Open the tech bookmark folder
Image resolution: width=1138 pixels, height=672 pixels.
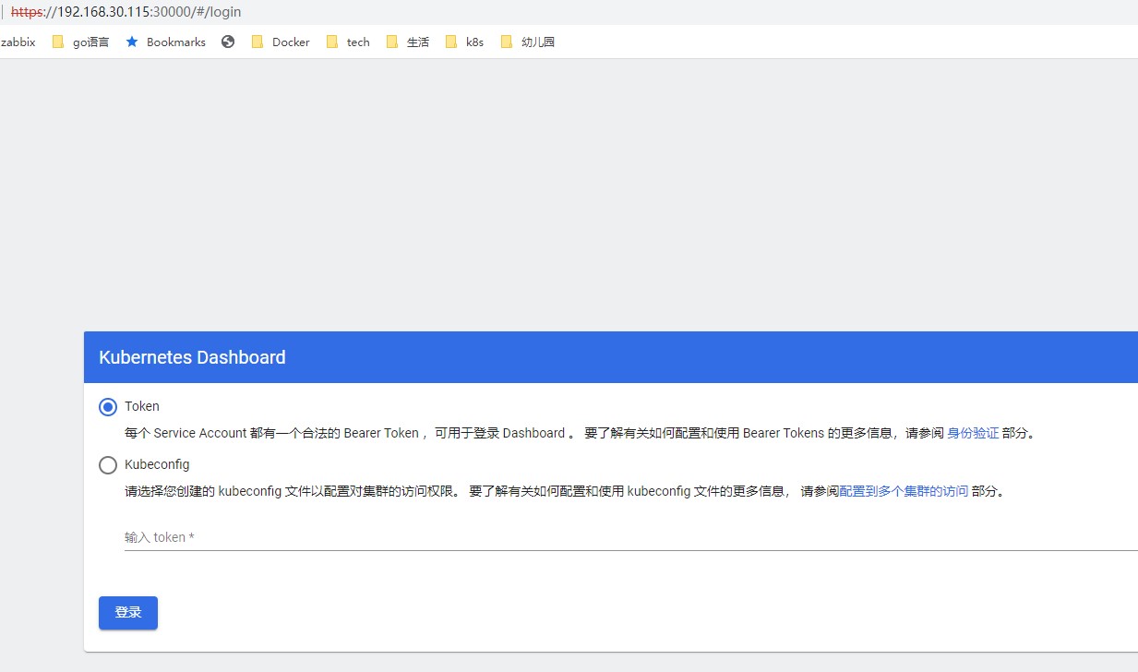[348, 42]
